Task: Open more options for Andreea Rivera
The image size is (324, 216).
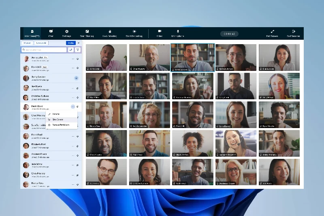Action: coord(73,156)
